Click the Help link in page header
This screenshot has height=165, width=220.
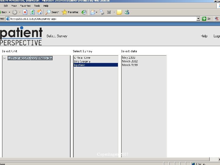click(x=204, y=36)
